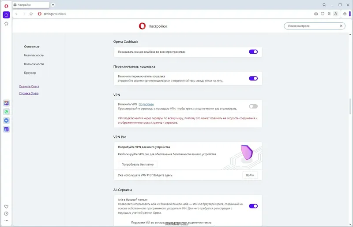The image size is (353, 227).
Task: Follow the Справка Opera link
Action: (29, 93)
